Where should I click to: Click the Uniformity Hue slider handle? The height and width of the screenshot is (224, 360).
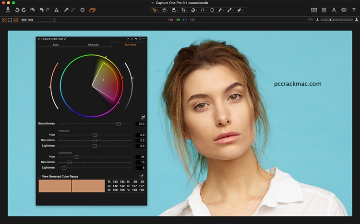(x=77, y=157)
